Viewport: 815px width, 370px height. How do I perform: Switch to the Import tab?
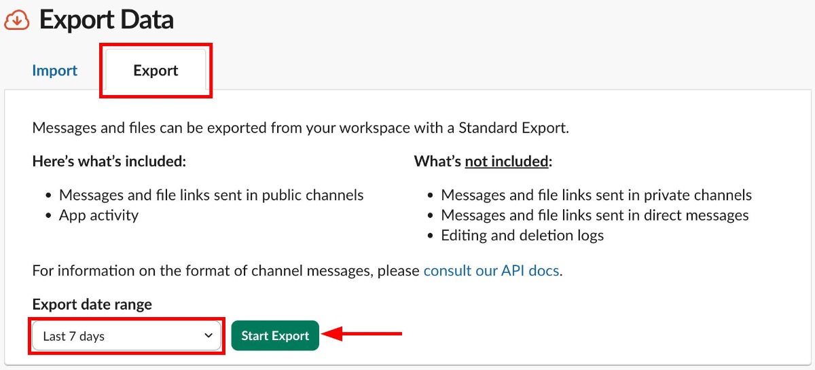(x=54, y=71)
